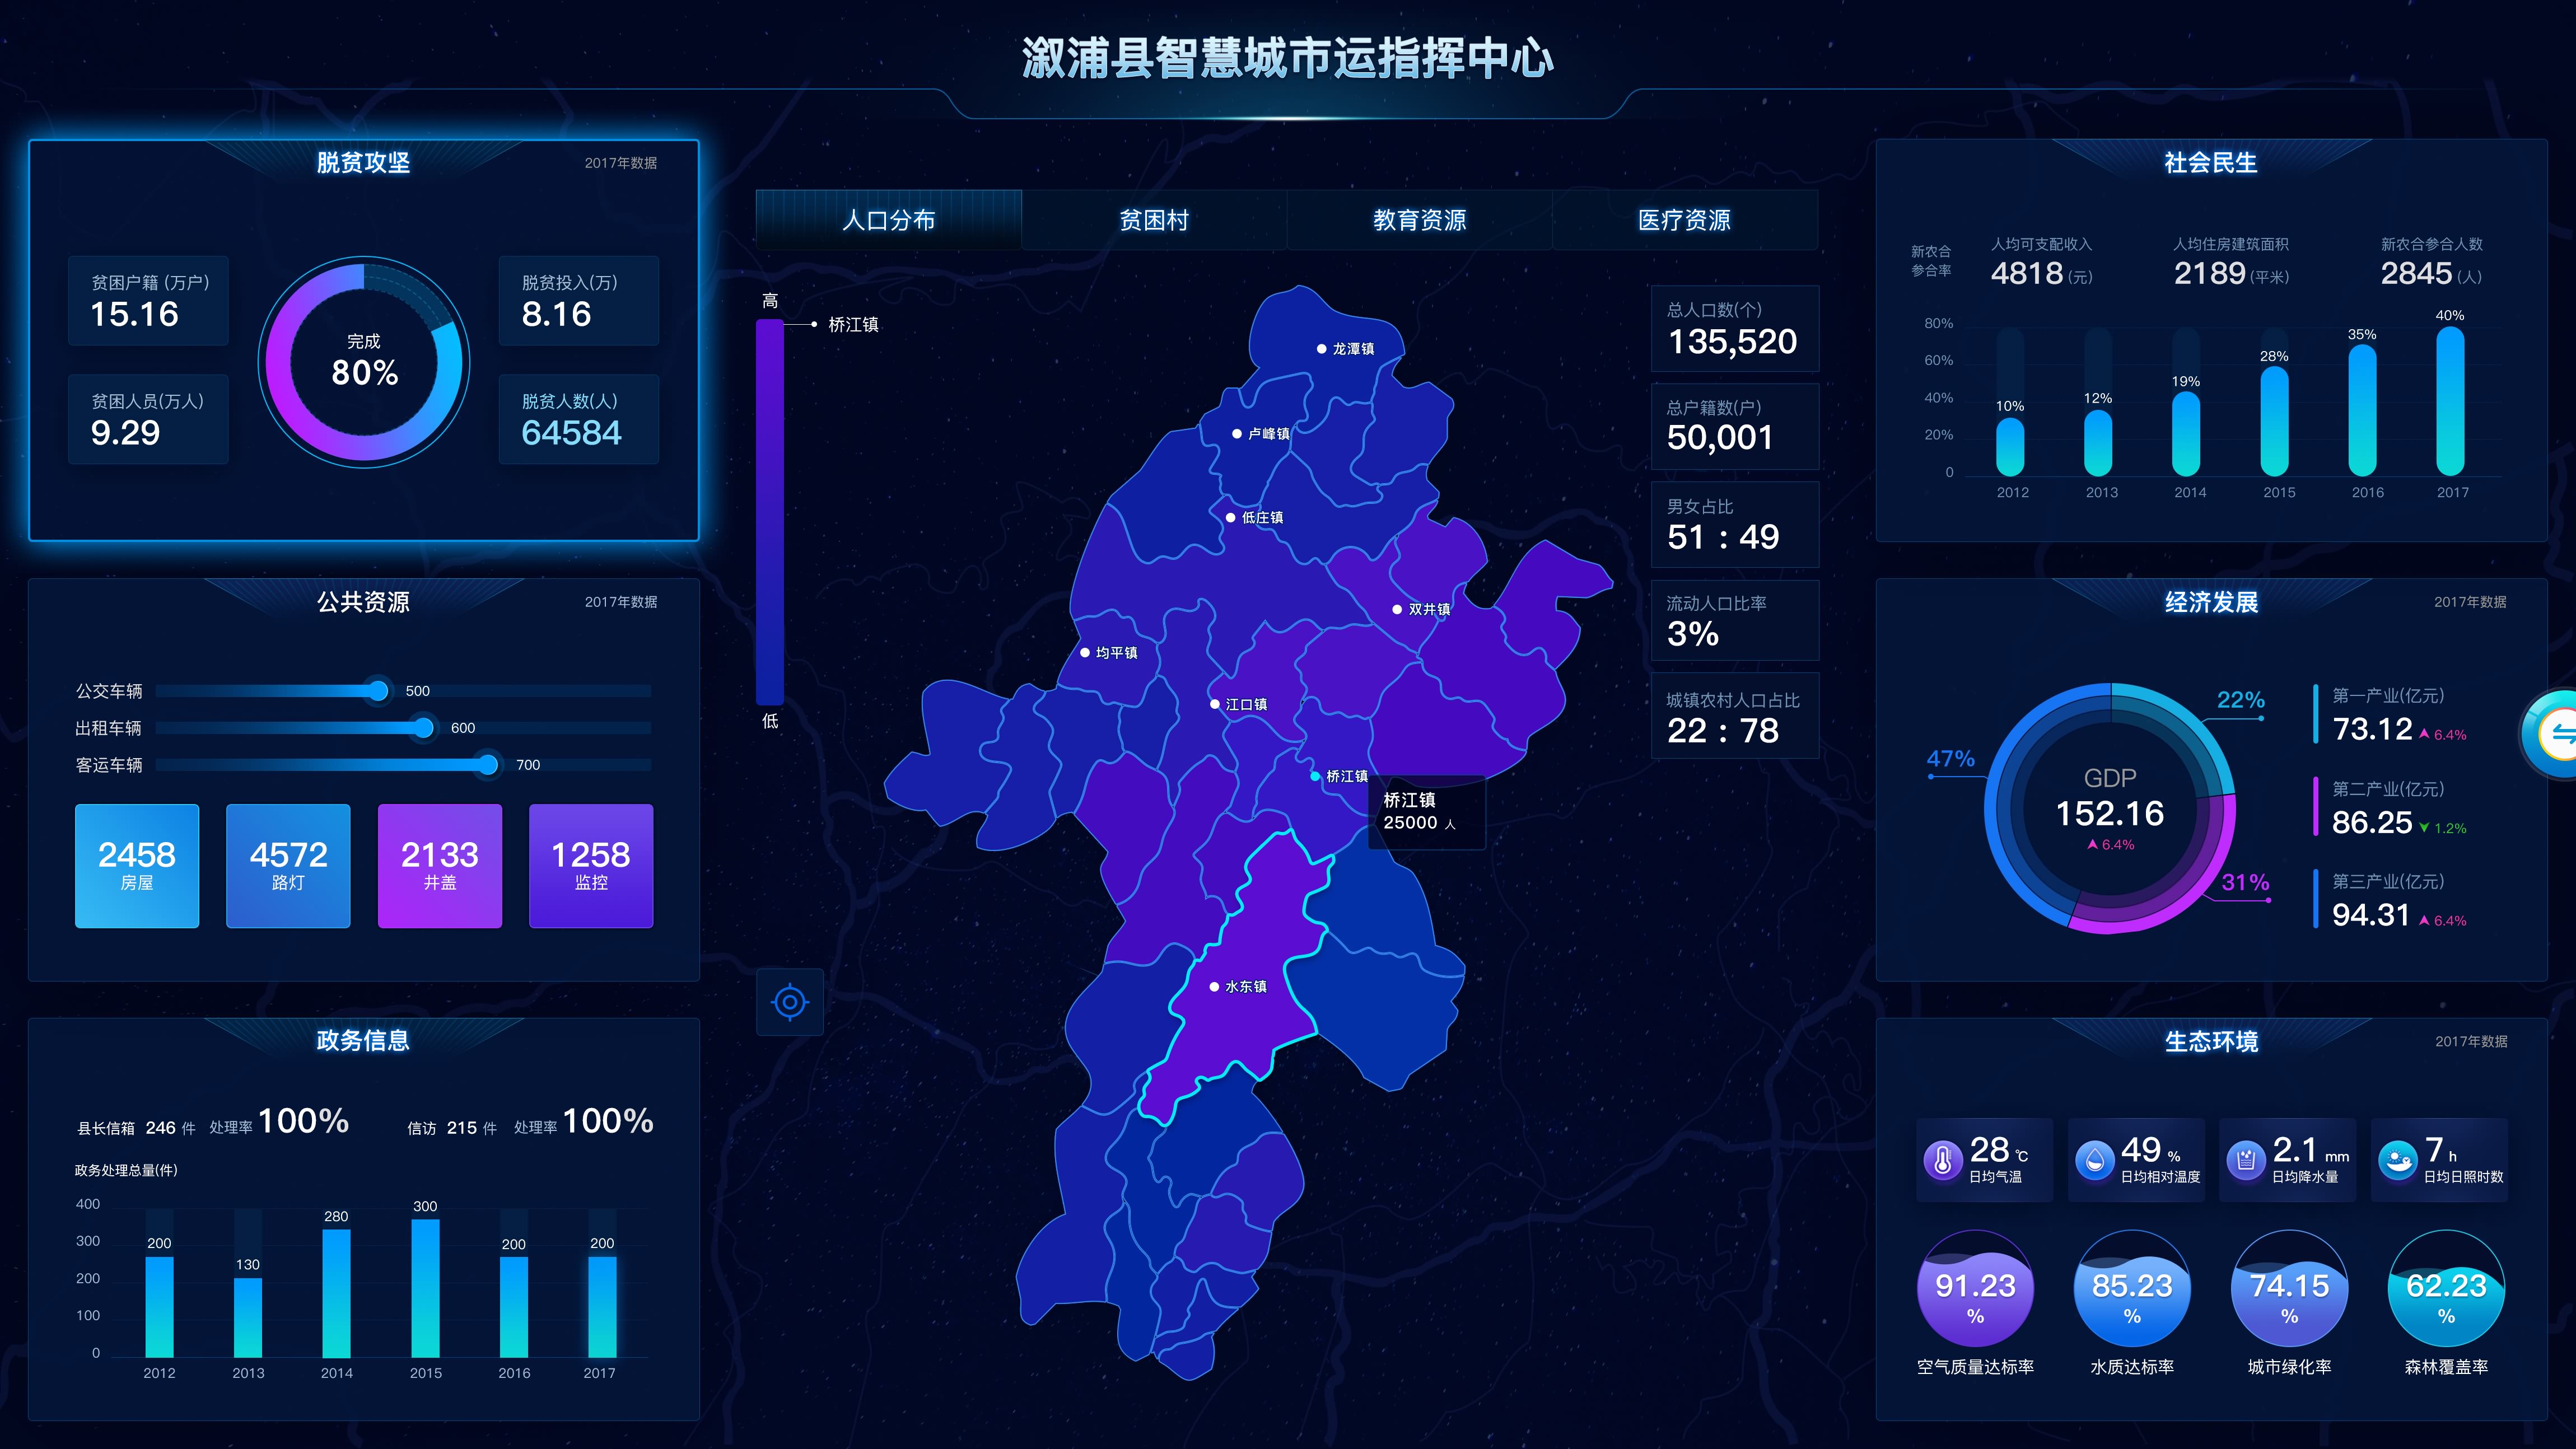
Task: Click the 62.23% forest coverage bubble
Action: click(x=2445, y=1289)
